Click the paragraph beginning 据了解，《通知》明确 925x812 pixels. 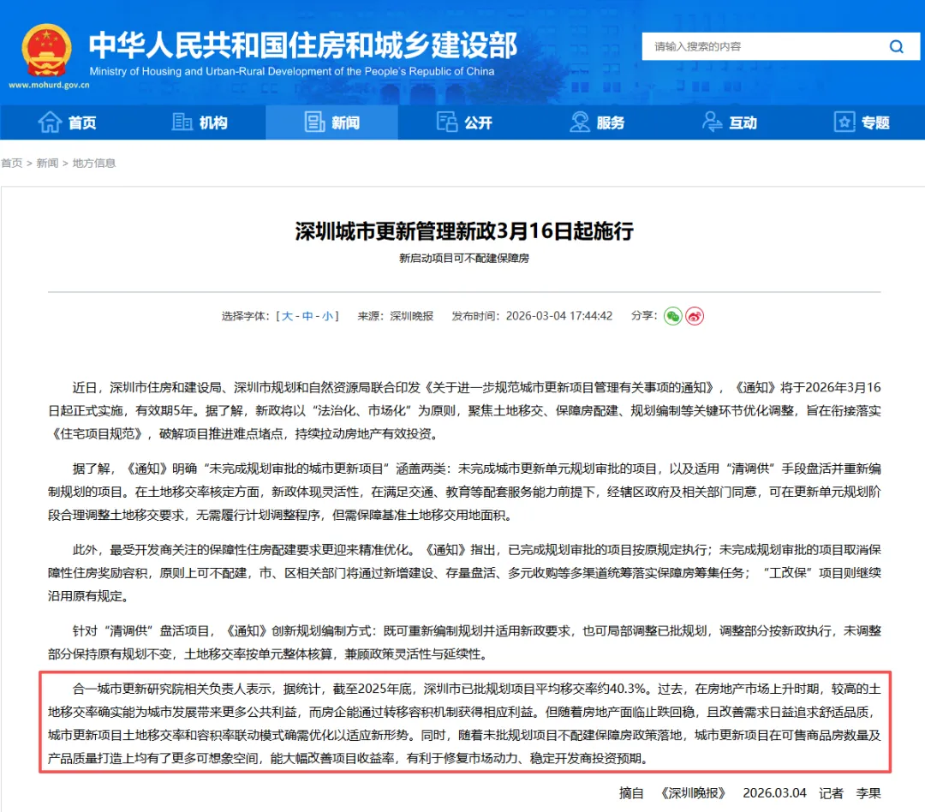point(464,492)
